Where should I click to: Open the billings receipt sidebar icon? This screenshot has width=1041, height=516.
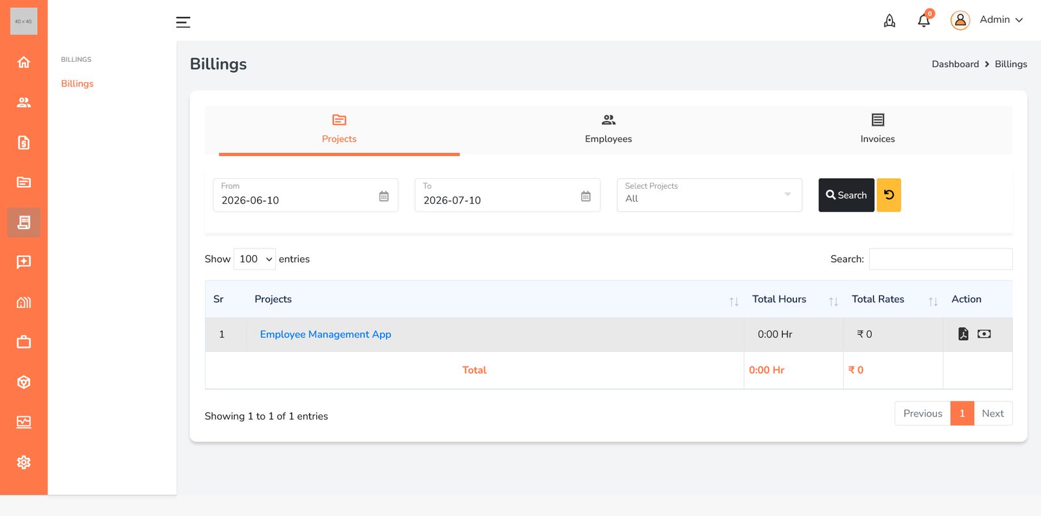click(x=23, y=223)
